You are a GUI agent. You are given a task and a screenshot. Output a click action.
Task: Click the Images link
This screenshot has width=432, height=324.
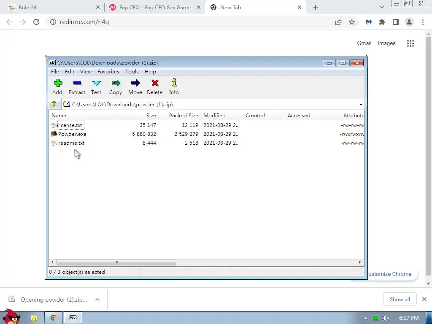[386, 43]
